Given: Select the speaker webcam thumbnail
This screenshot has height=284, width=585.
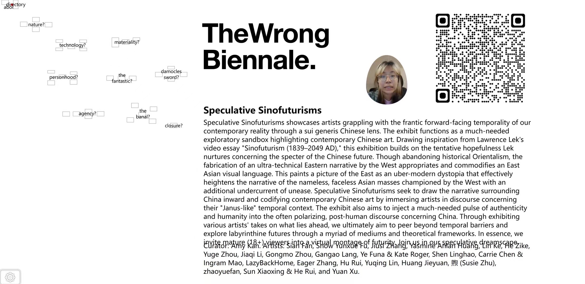Looking at the screenshot, I should coord(386,80).
